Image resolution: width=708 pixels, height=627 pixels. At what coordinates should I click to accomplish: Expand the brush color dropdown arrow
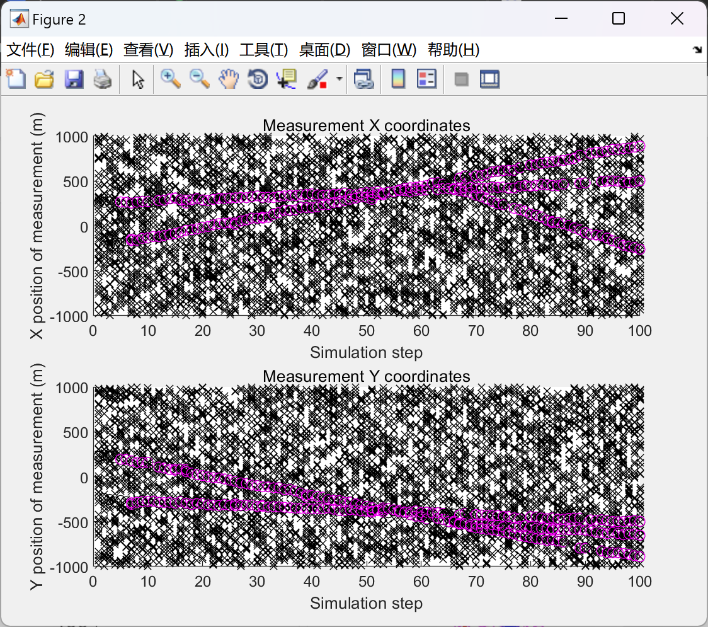pyautogui.click(x=339, y=79)
